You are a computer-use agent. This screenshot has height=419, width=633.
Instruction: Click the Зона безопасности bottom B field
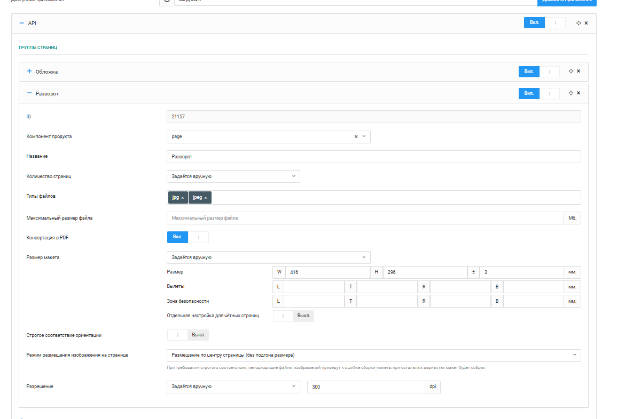(533, 301)
